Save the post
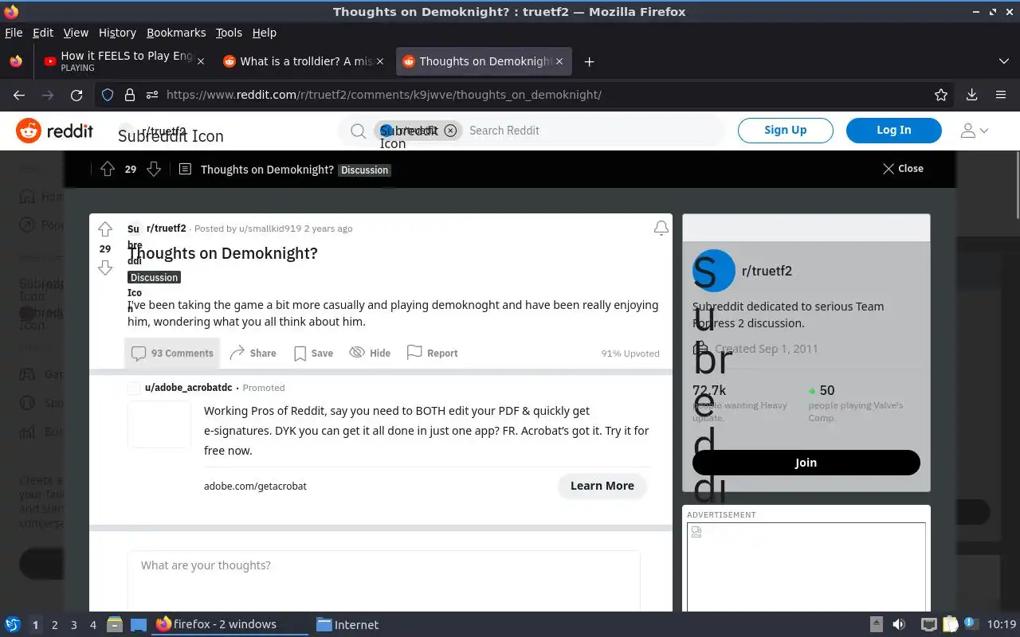 [313, 354]
